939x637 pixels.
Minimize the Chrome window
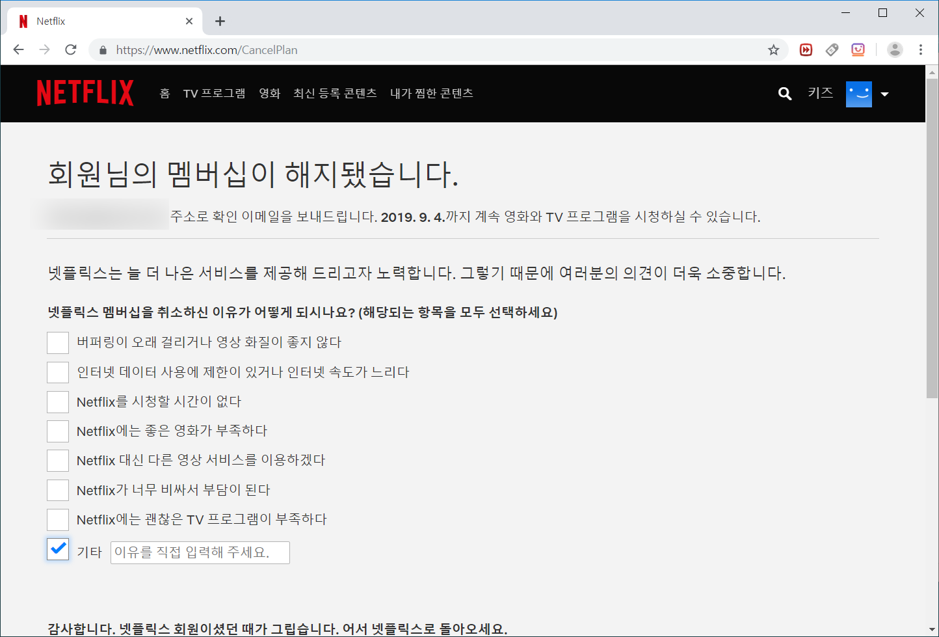(846, 13)
